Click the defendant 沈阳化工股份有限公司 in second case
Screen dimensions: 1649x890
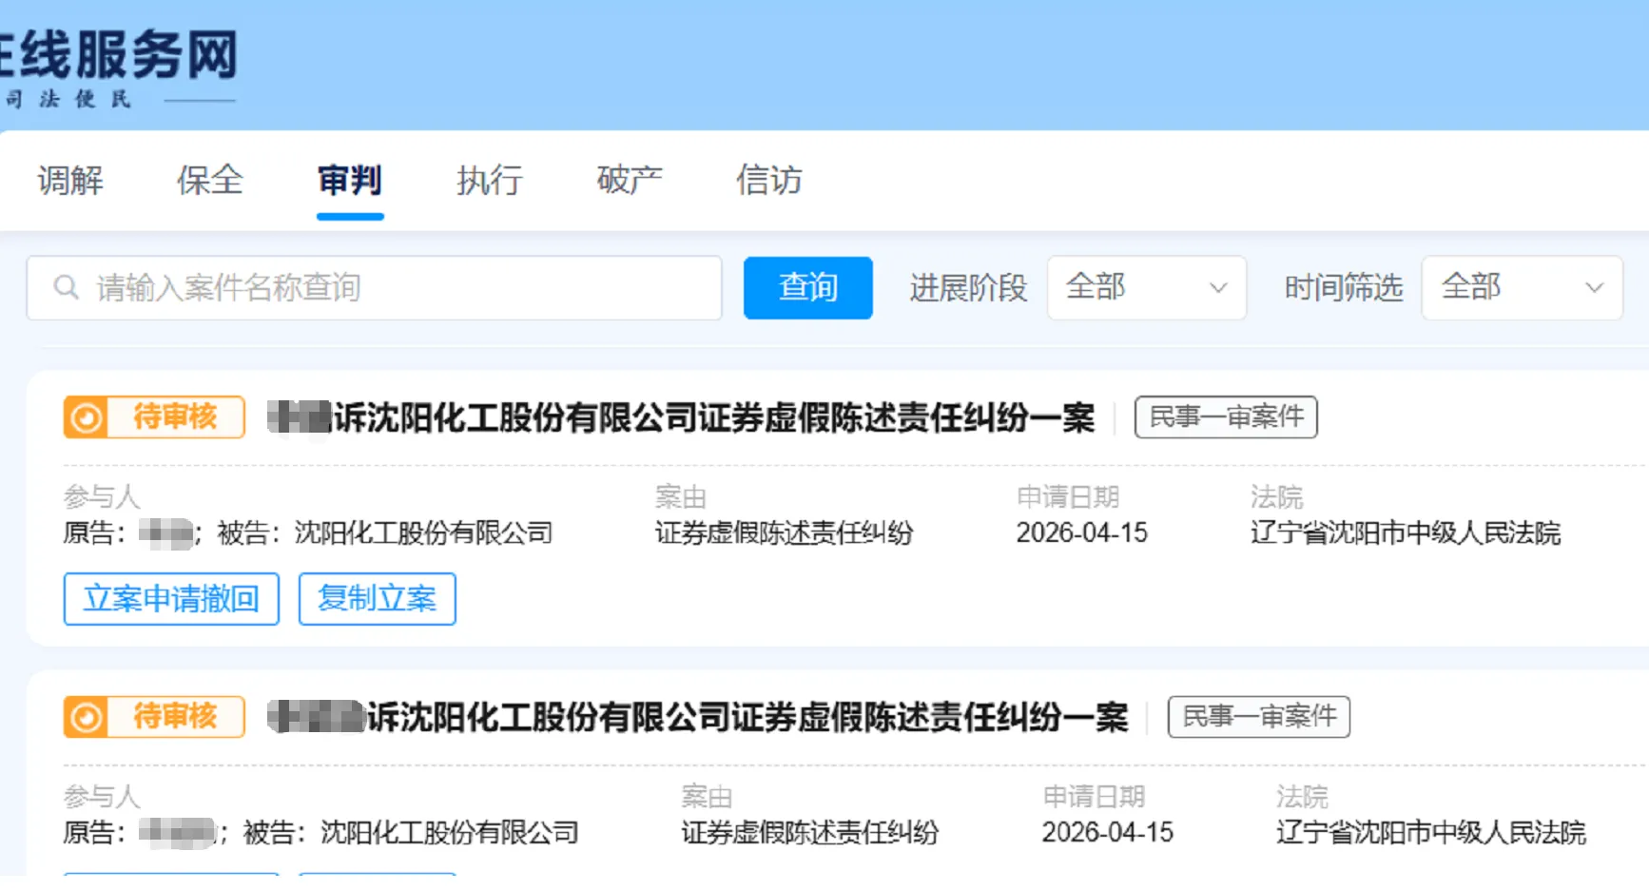(x=450, y=832)
